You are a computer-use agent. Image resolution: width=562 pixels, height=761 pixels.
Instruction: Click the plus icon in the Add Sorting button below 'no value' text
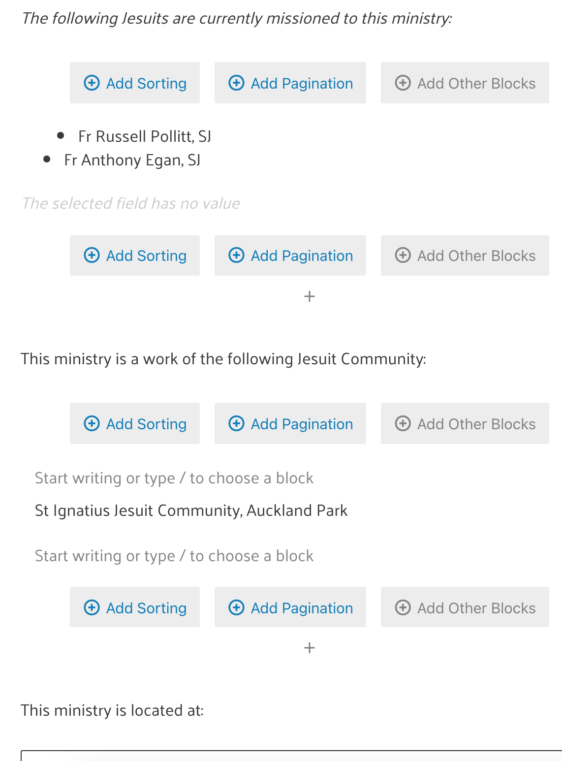click(x=92, y=255)
